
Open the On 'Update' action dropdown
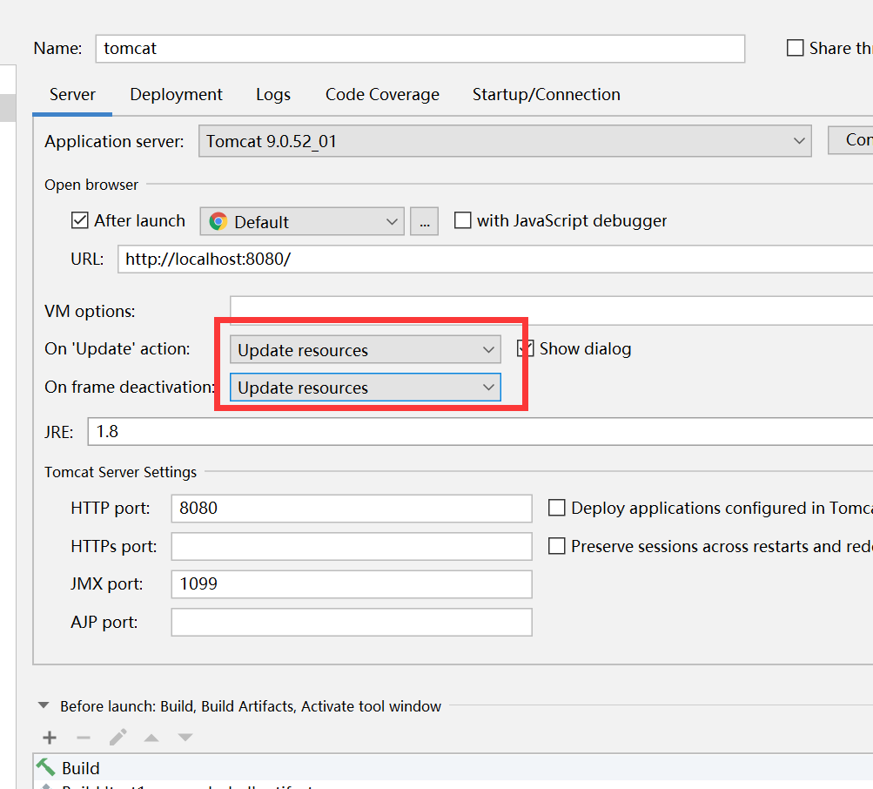tap(366, 350)
